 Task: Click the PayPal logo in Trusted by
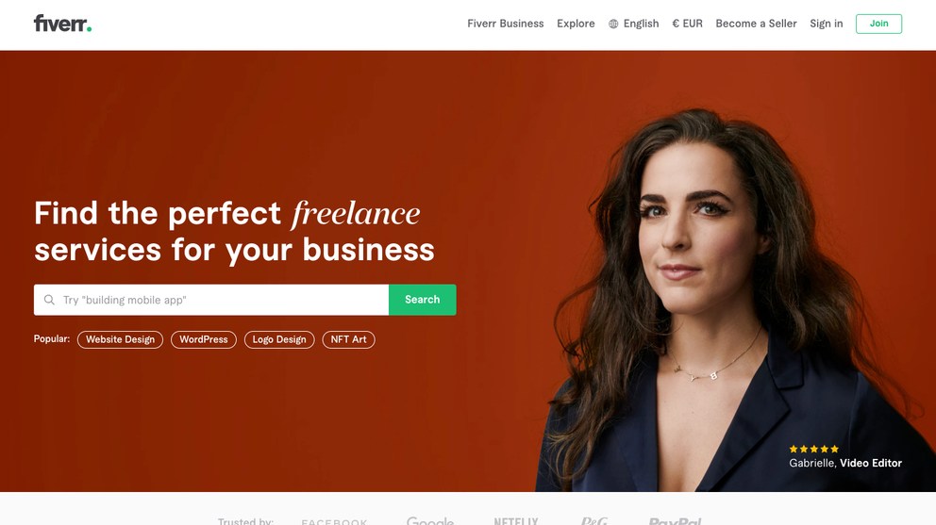[x=675, y=521]
